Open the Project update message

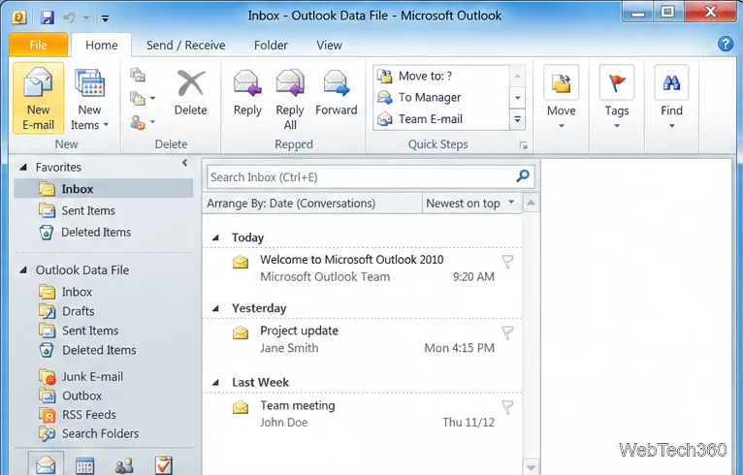pos(363,339)
